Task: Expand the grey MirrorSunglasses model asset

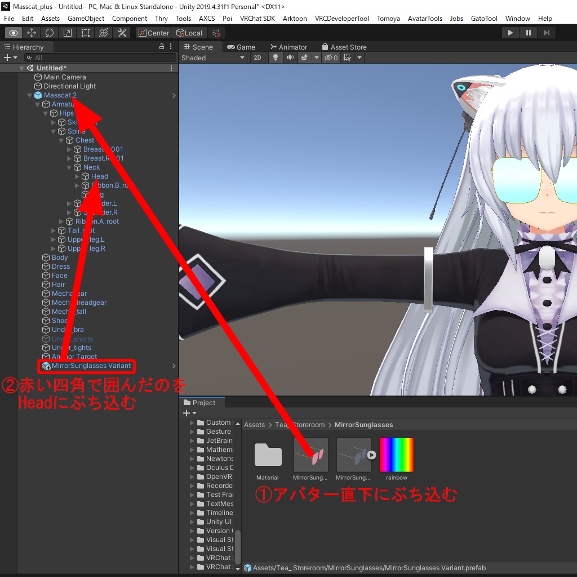Action: point(372,455)
